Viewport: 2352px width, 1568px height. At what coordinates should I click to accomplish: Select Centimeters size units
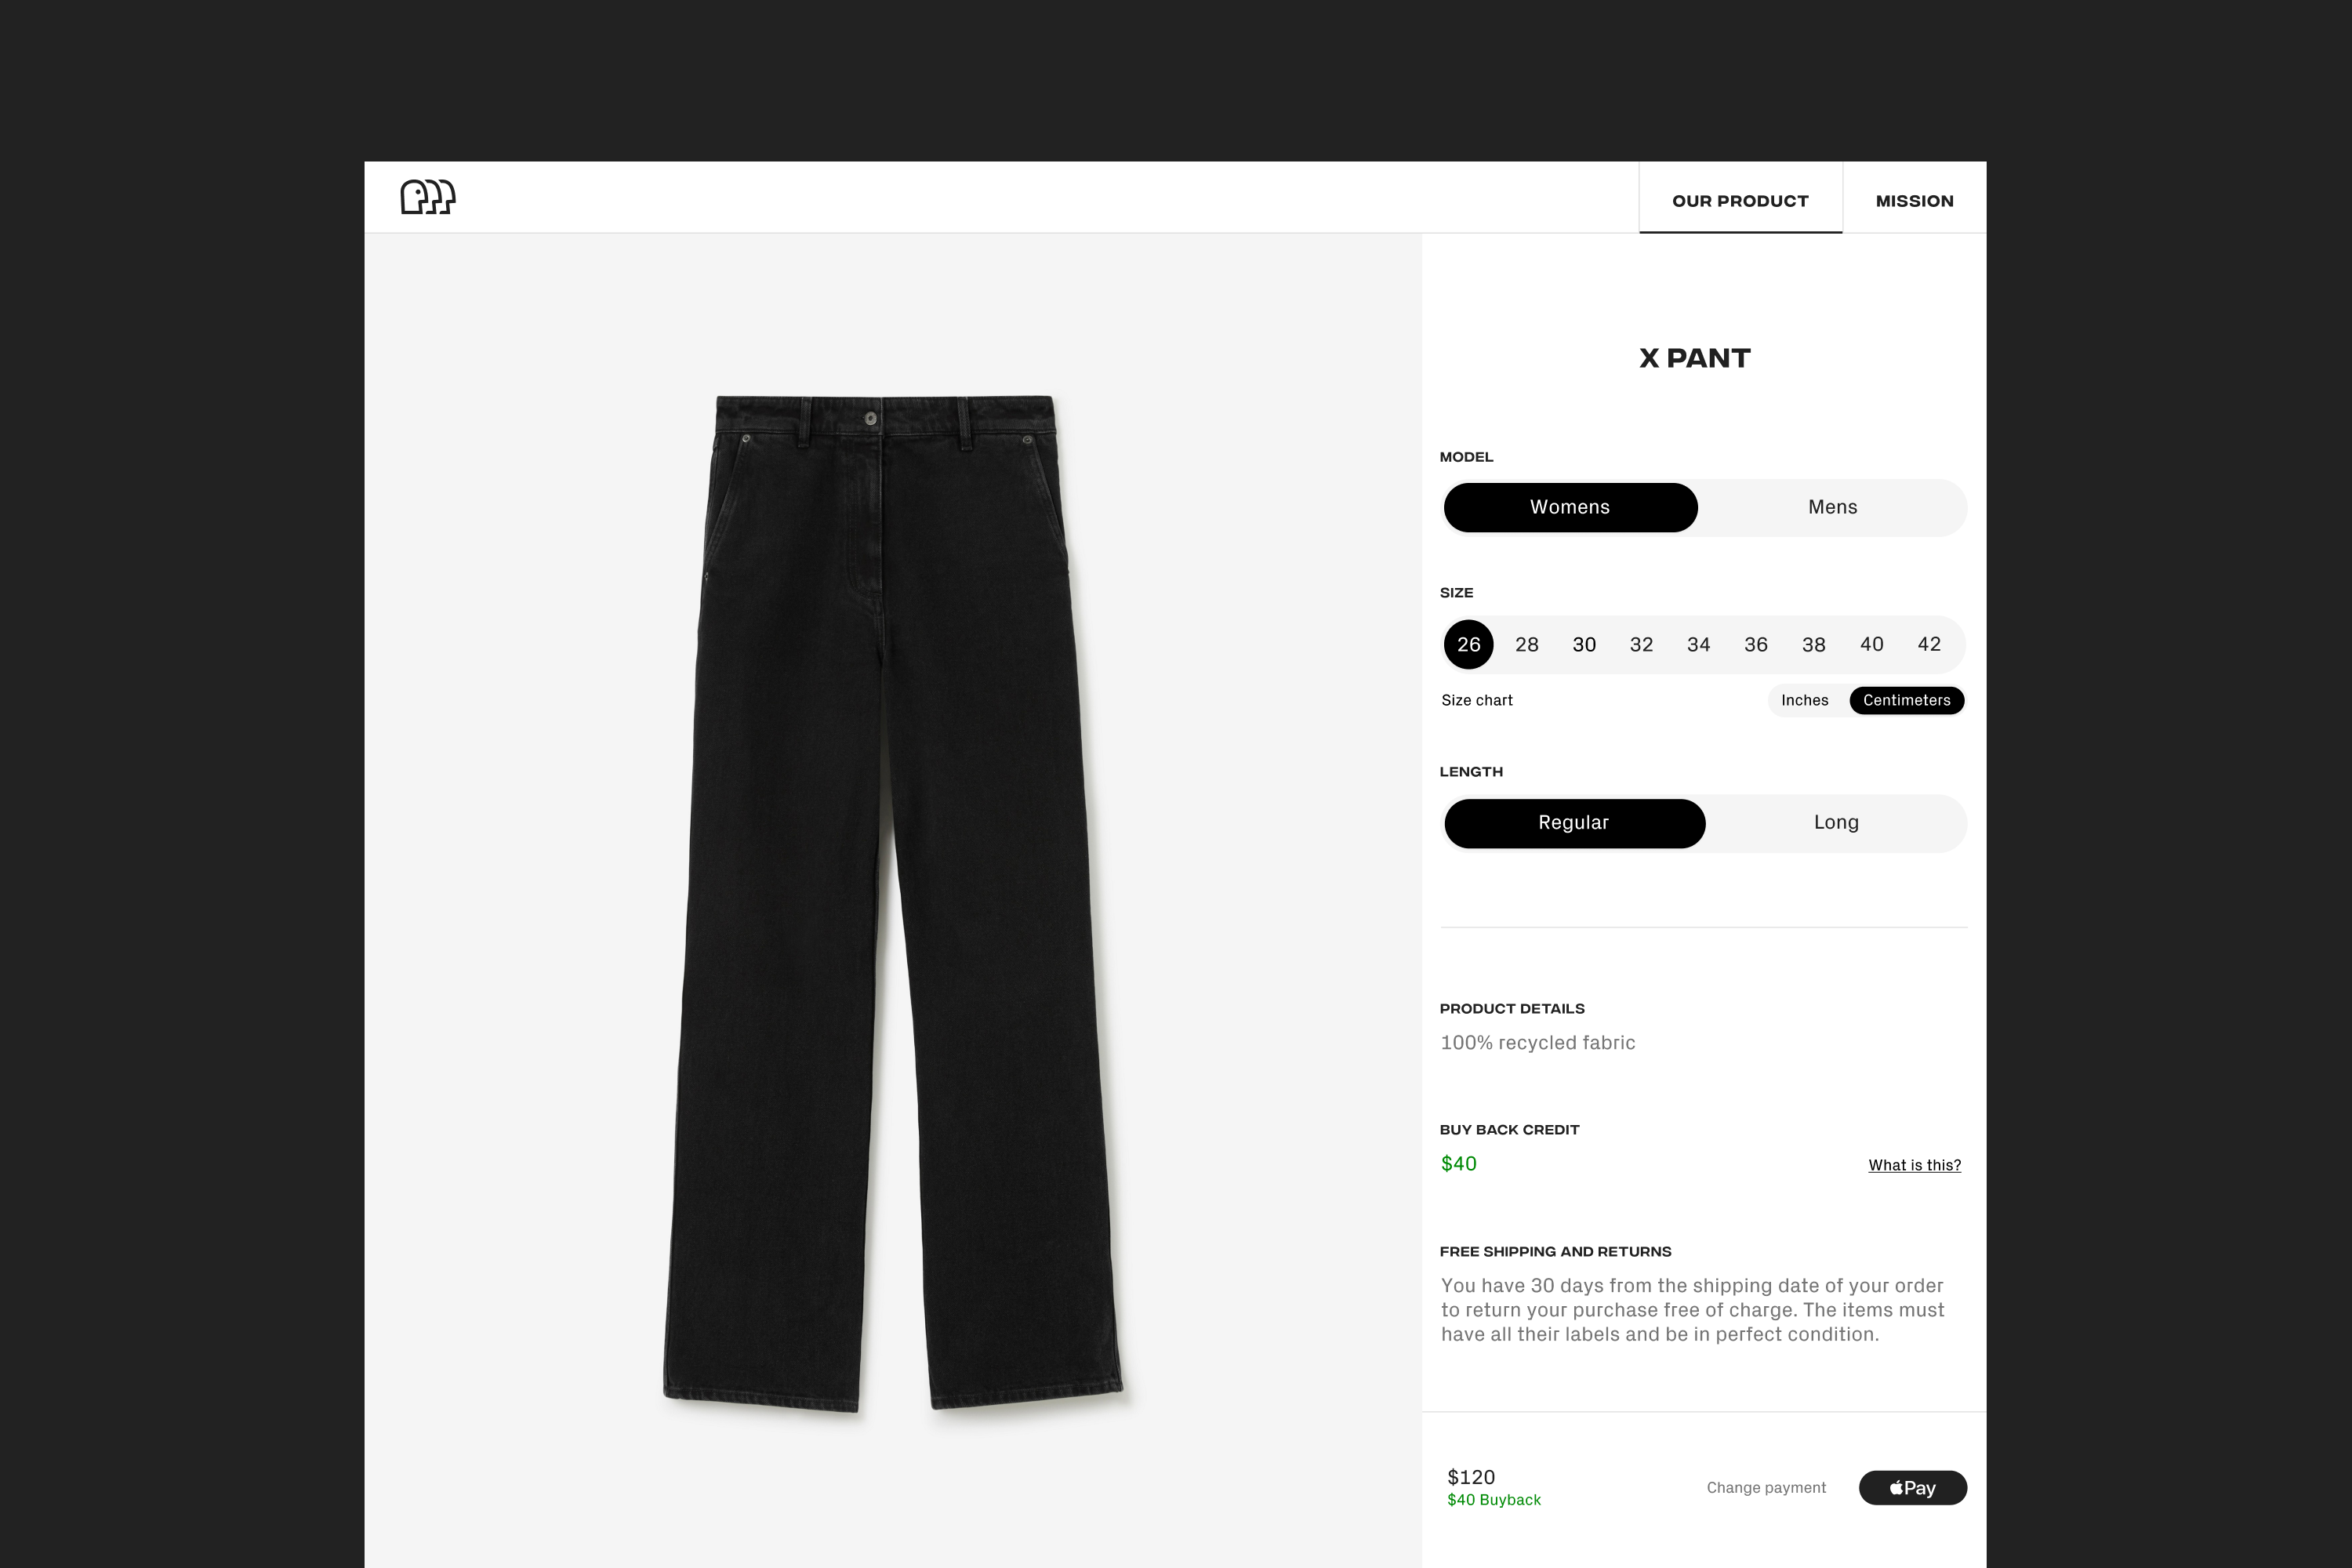point(1906,700)
